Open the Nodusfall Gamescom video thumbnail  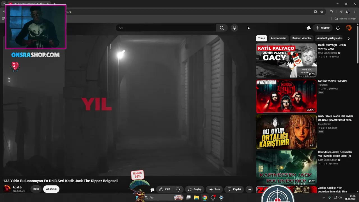click(x=286, y=132)
